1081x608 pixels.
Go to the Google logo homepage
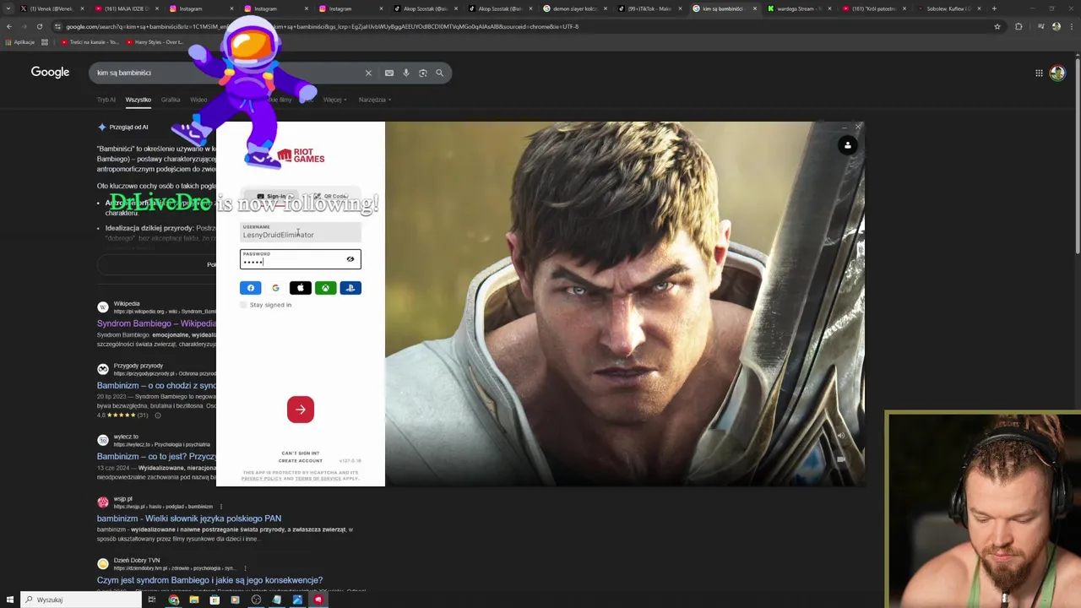(x=50, y=73)
